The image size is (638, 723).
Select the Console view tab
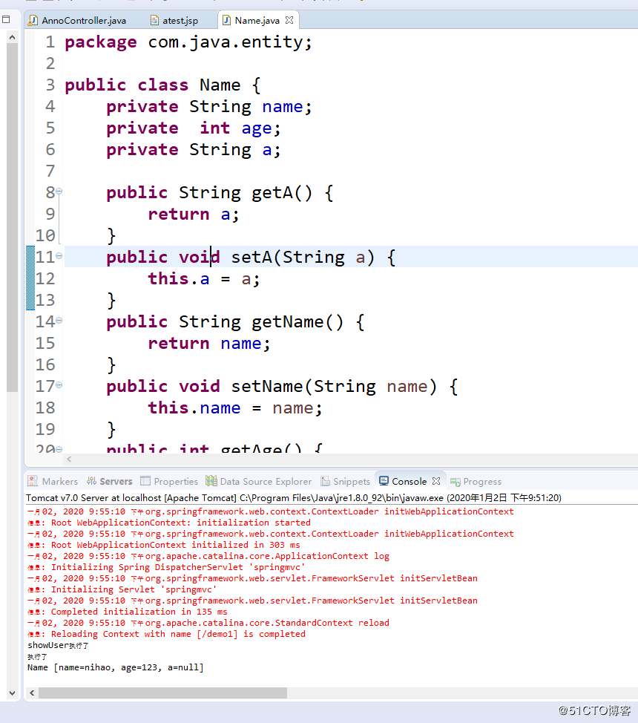409,482
